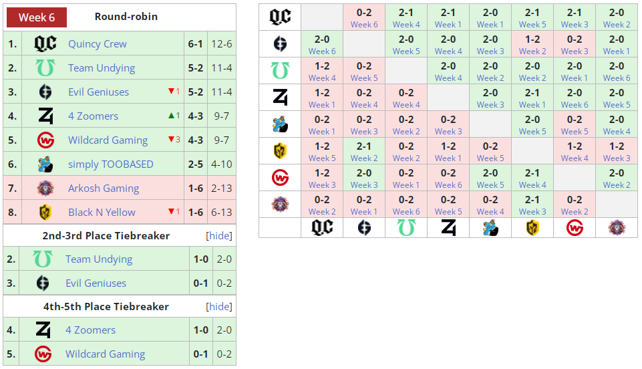This screenshot has width=642, height=369.
Task: Hide the 4th-5th Place Tiebreaker section
Action: click(219, 307)
